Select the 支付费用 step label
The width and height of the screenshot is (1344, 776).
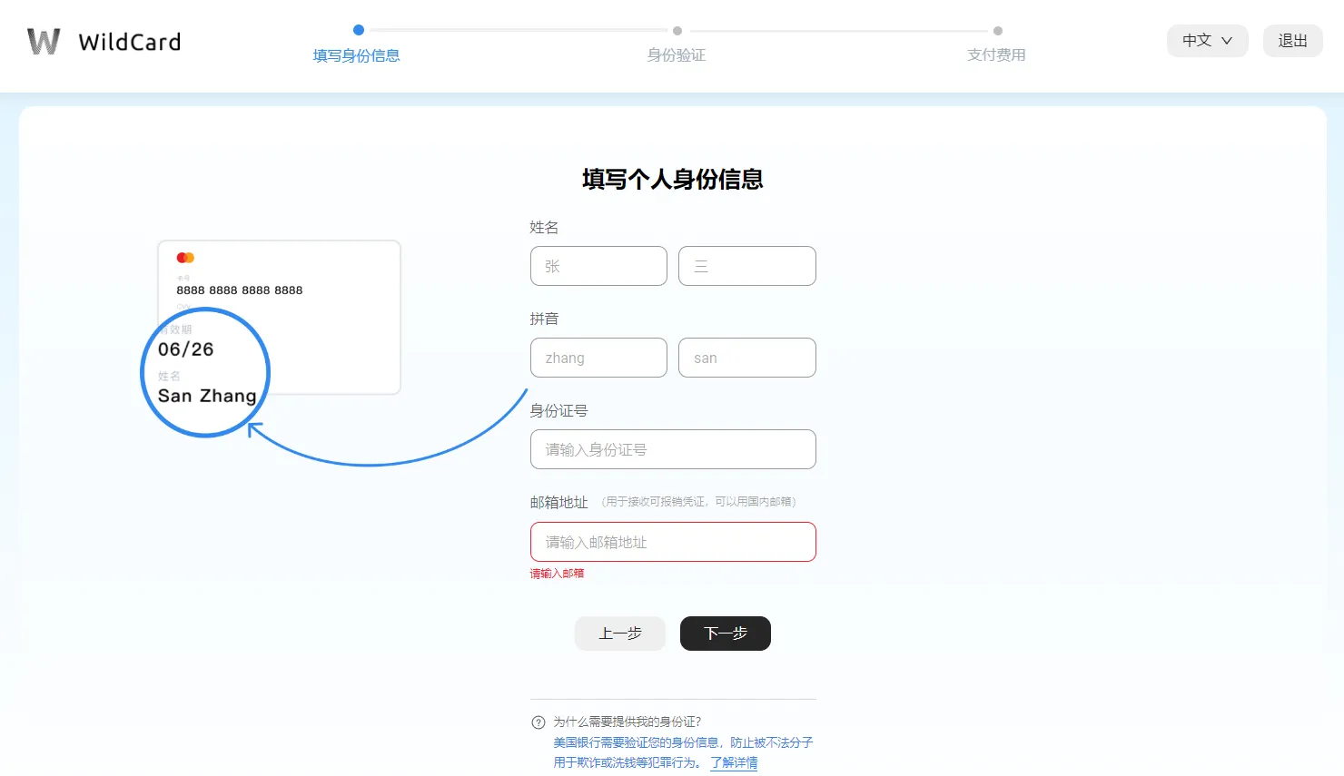[x=996, y=55]
